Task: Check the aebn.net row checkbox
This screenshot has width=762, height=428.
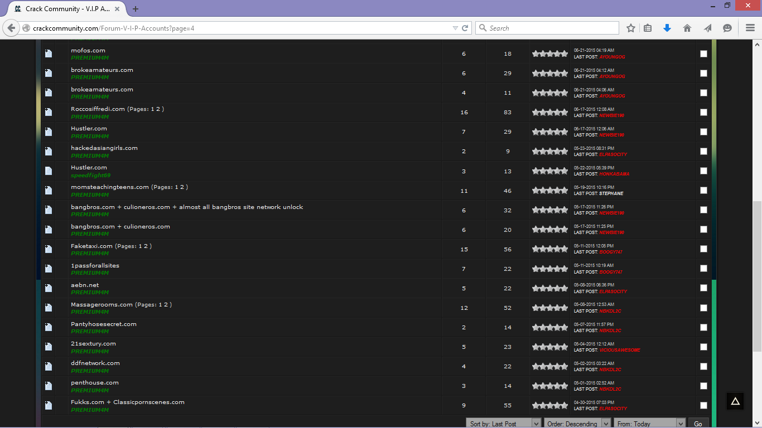Action: (x=703, y=288)
